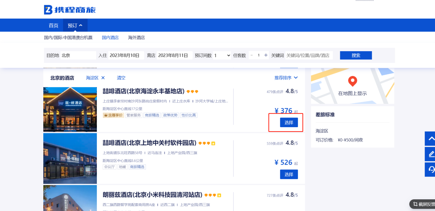Click the Ctrip Business Travel logo
435x211 pixels.
pyautogui.click(x=70, y=10)
